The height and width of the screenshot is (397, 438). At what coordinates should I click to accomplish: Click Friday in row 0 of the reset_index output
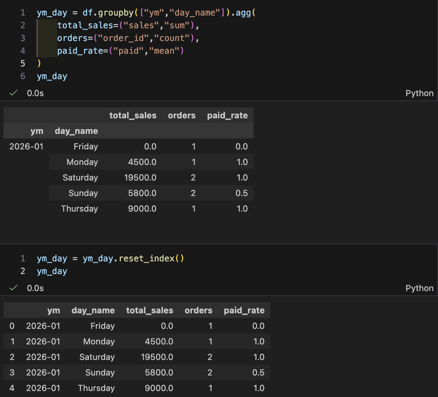click(102, 326)
